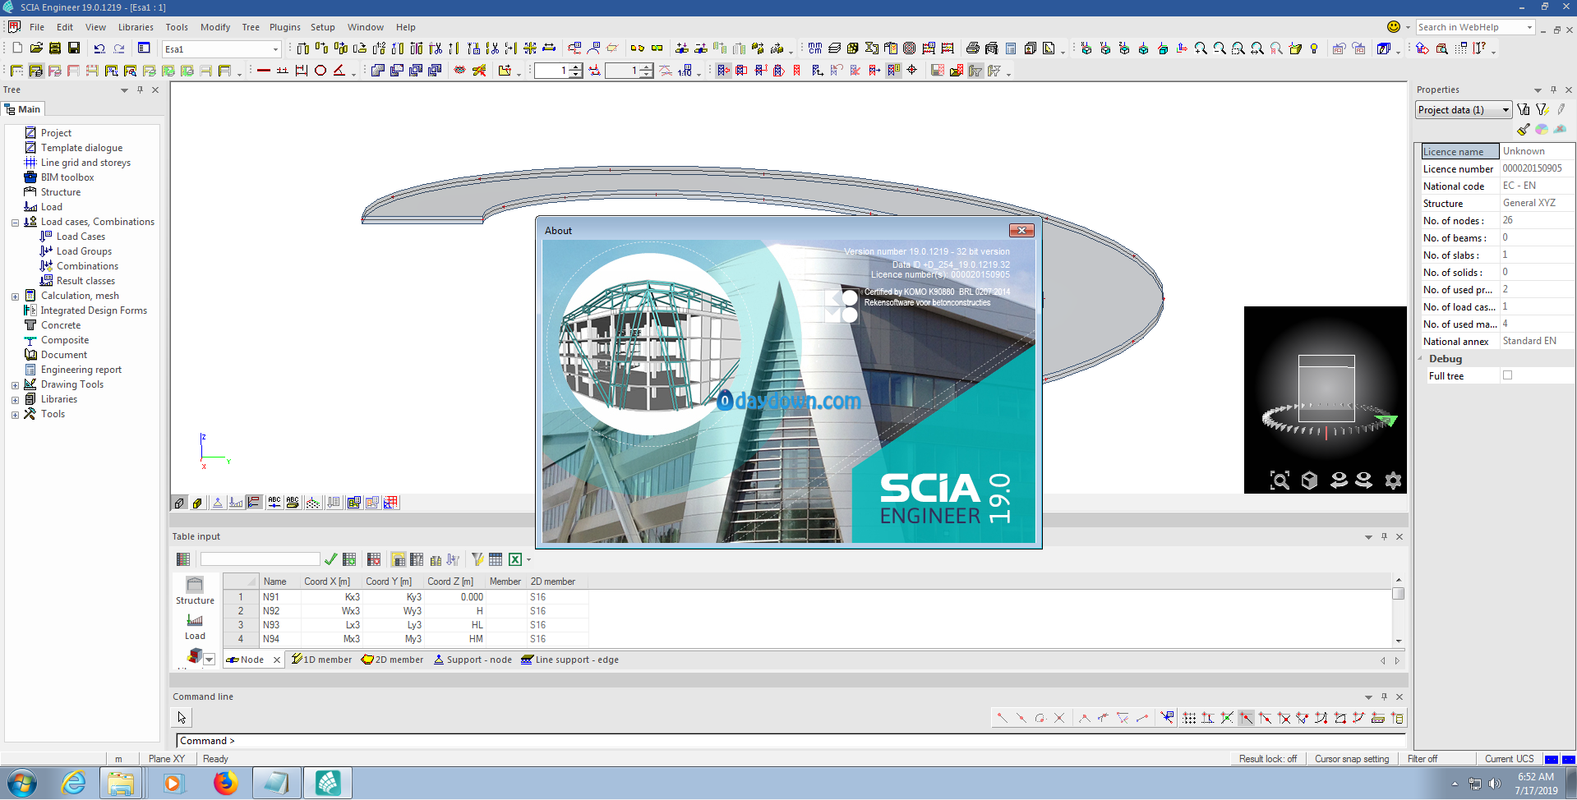
Task: Click Filter off in the status bar
Action: (1423, 759)
